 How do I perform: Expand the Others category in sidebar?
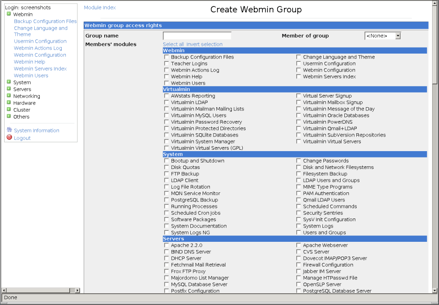click(9, 116)
